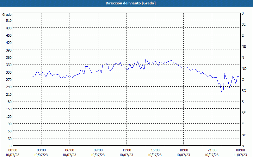Click the 90 degree axis label
The image size is (253, 158).
click(10, 124)
